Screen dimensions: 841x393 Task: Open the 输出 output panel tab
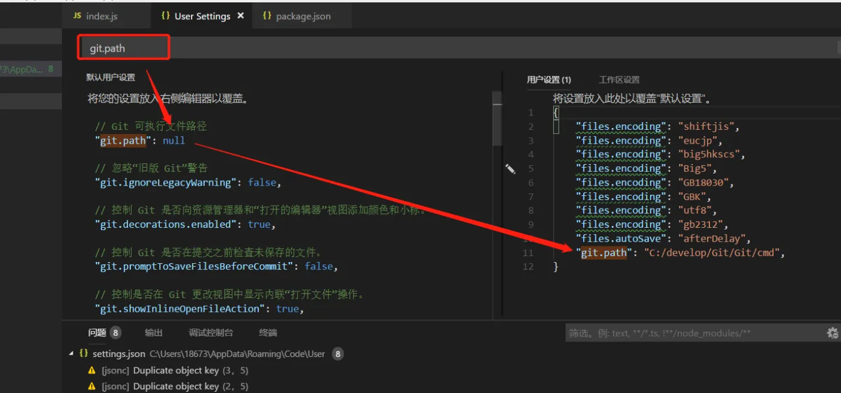154,332
